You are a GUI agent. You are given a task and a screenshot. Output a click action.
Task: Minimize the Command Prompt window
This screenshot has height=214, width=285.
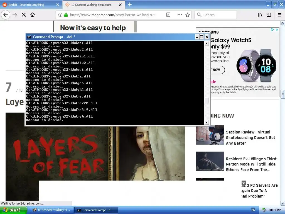coord(197,37)
